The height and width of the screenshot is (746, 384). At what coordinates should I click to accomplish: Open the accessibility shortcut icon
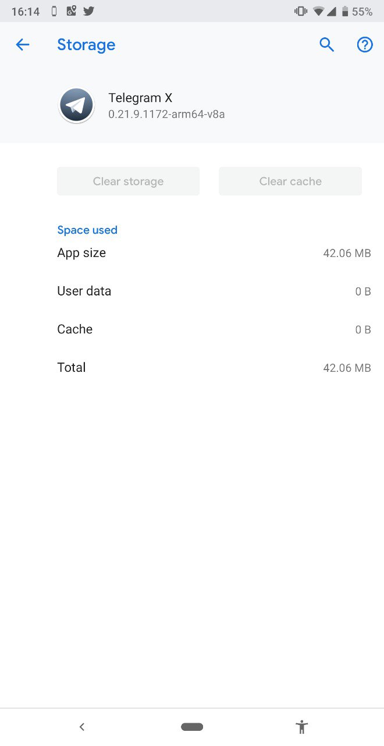pos(301,727)
